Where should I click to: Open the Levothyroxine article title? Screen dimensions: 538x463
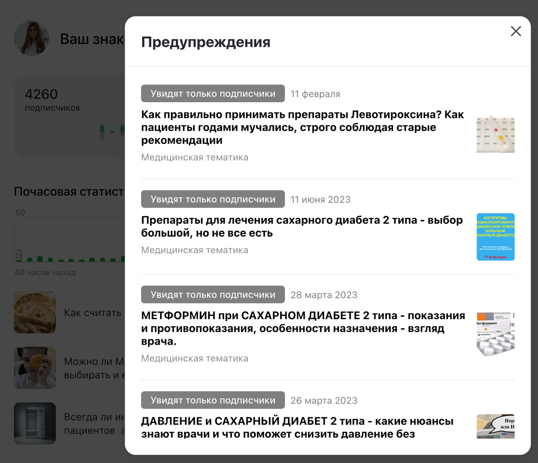[302, 127]
